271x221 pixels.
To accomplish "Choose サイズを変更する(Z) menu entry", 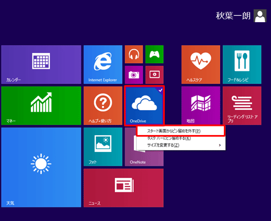I will point(180,145).
